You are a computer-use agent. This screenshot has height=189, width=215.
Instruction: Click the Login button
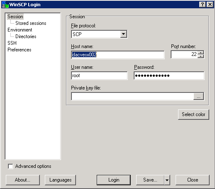coord(114,180)
